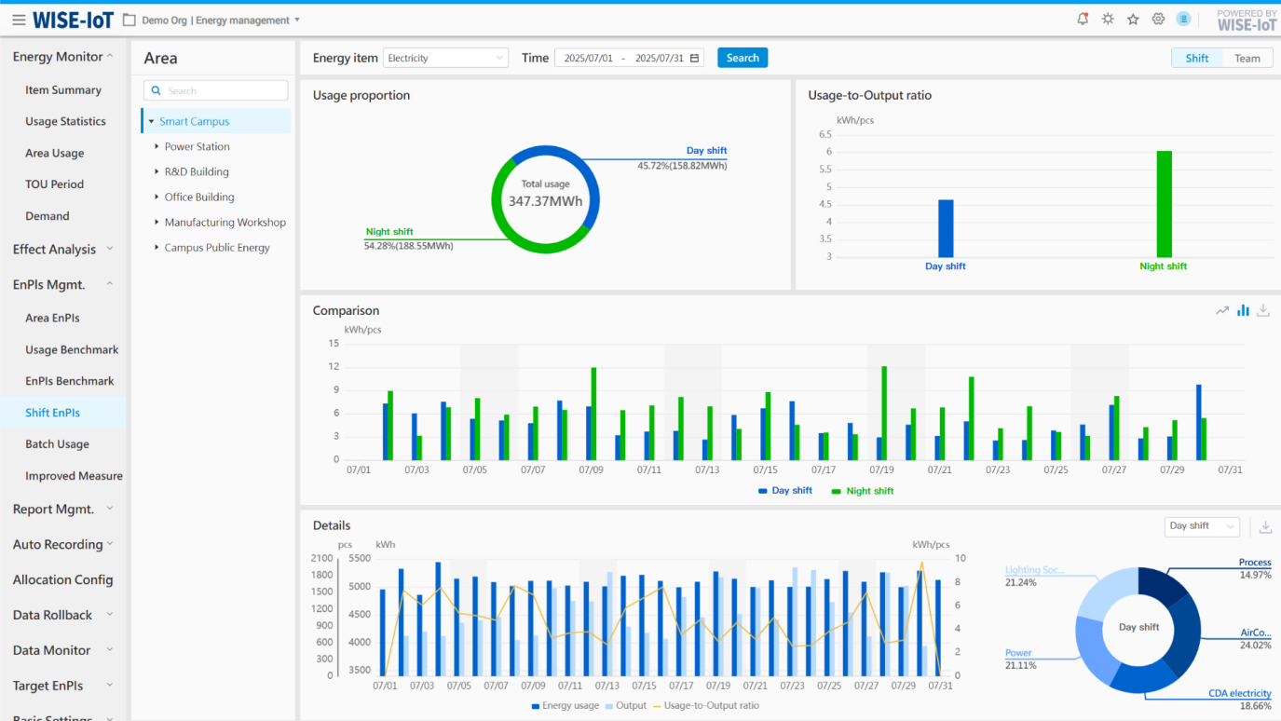Download the Comparison chart data

(x=1263, y=311)
